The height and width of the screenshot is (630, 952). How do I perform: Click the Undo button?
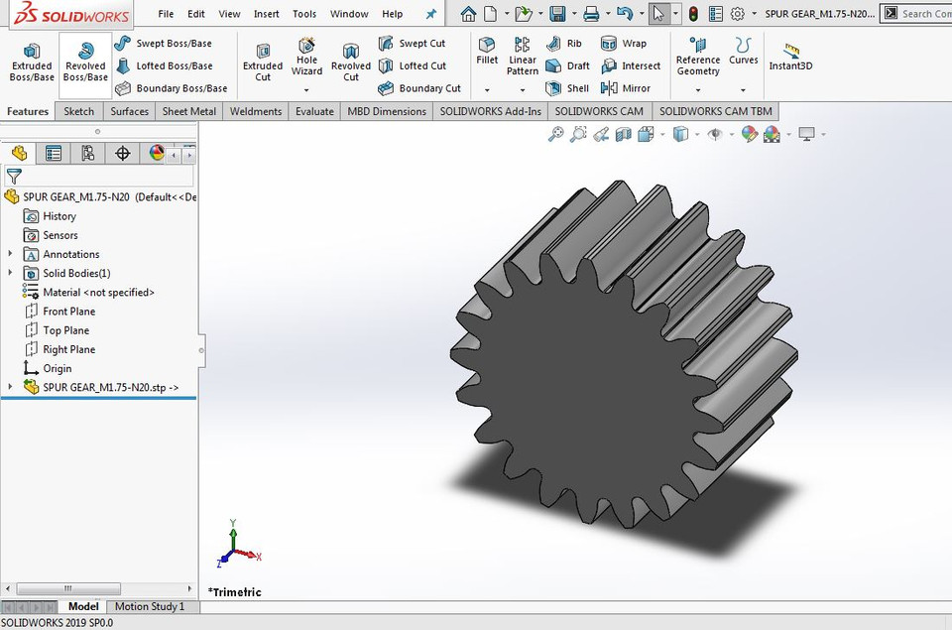click(x=625, y=13)
